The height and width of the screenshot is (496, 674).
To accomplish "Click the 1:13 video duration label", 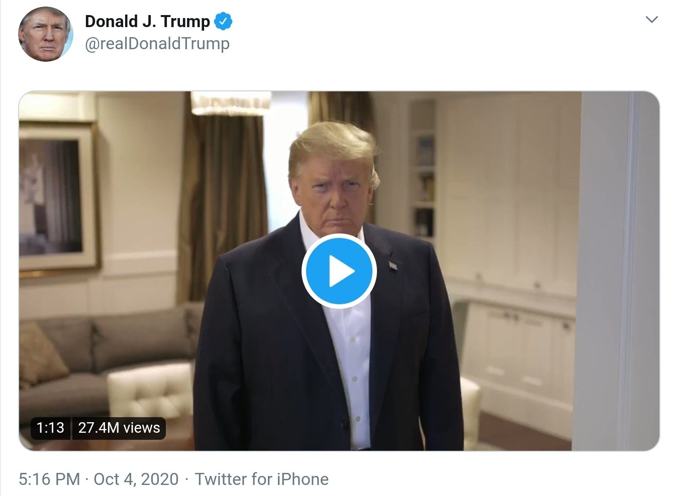I will [50, 428].
